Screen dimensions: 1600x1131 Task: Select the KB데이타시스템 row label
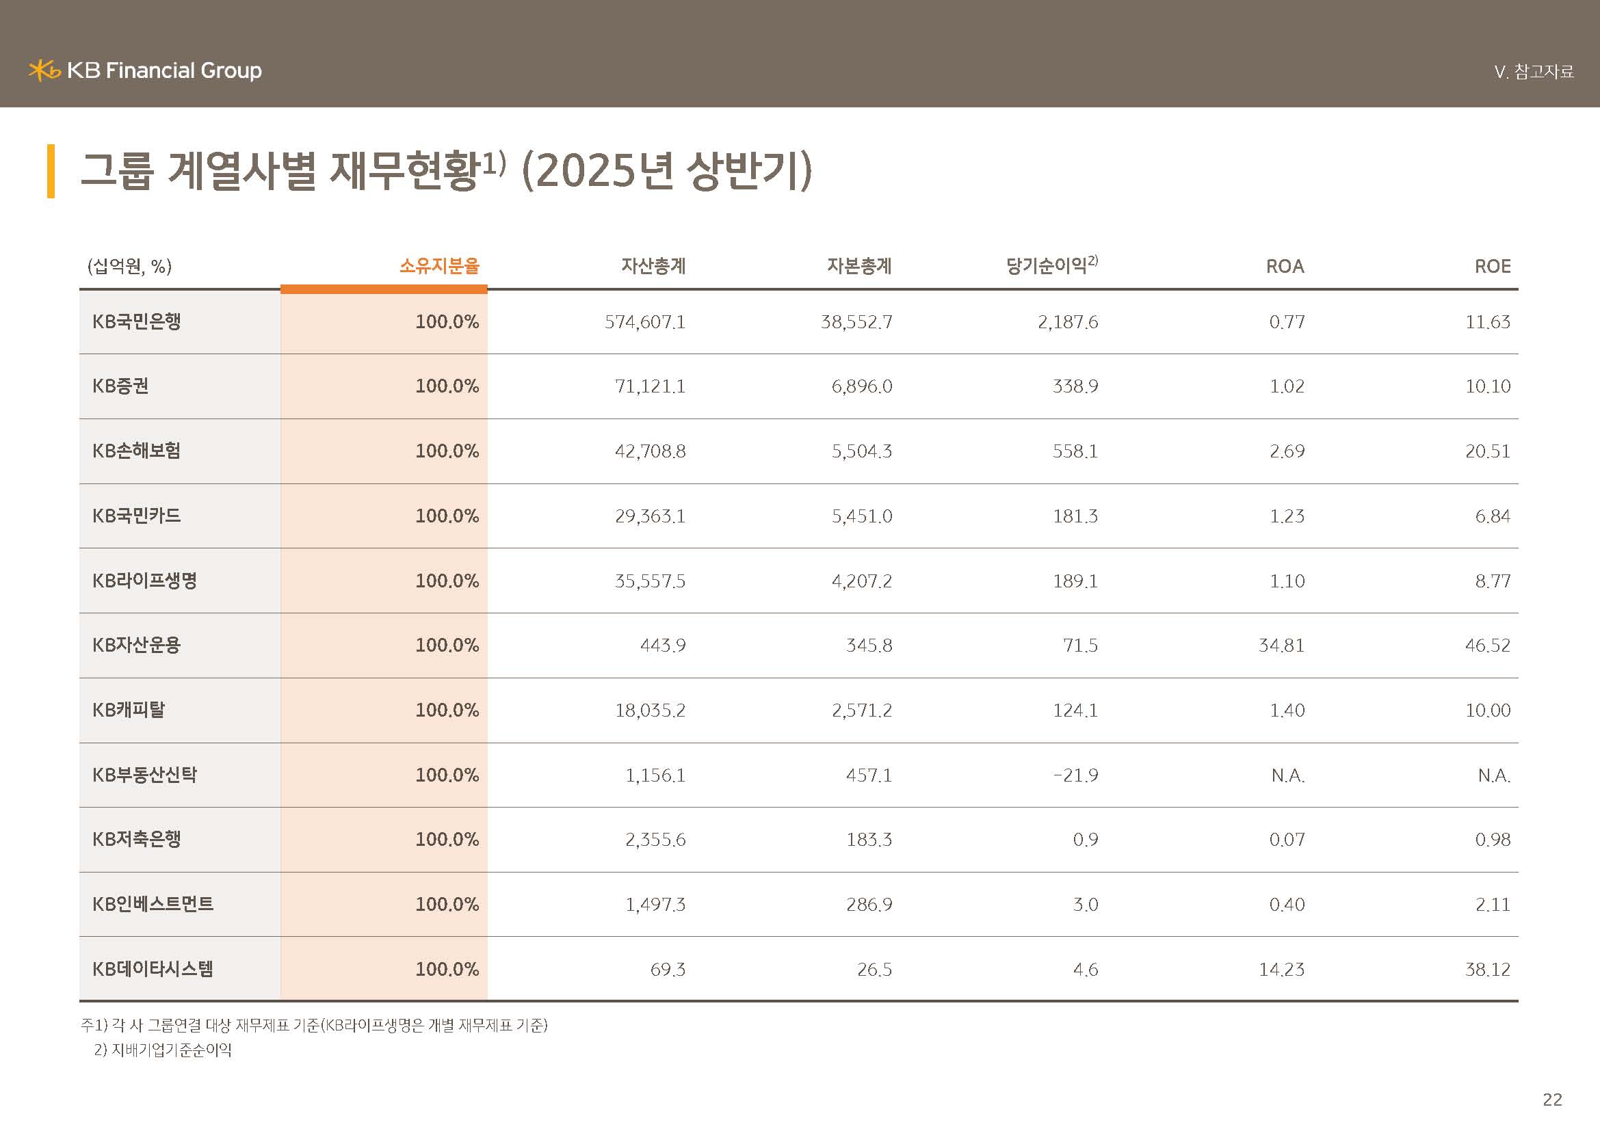(x=153, y=969)
